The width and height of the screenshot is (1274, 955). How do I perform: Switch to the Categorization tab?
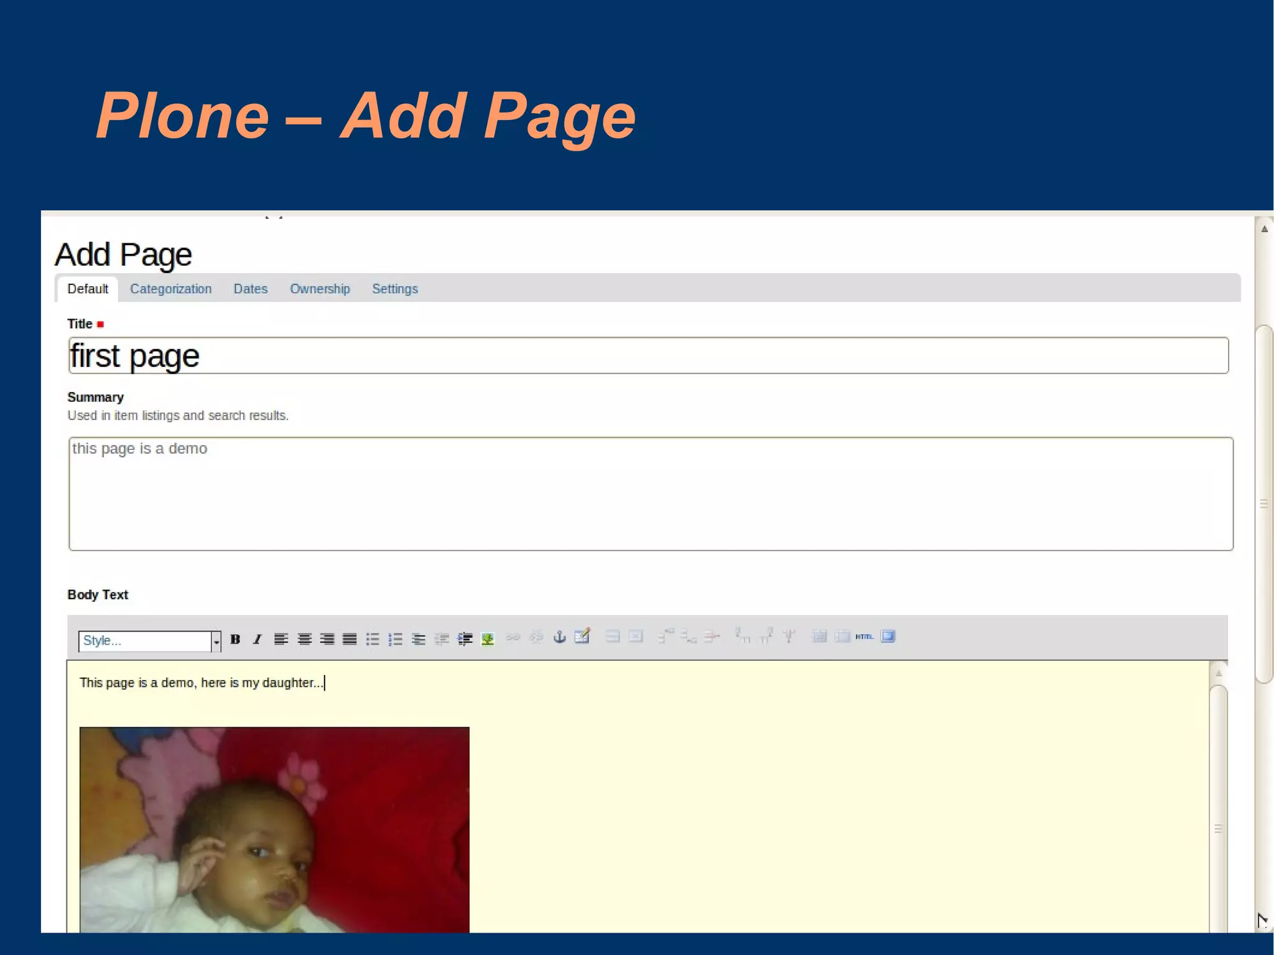click(170, 289)
